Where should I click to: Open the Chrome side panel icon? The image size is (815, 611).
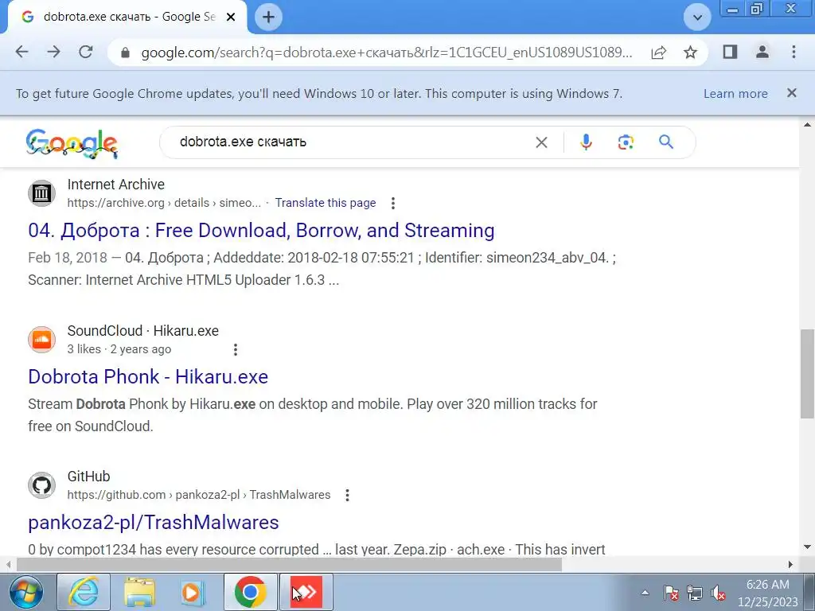coord(731,52)
